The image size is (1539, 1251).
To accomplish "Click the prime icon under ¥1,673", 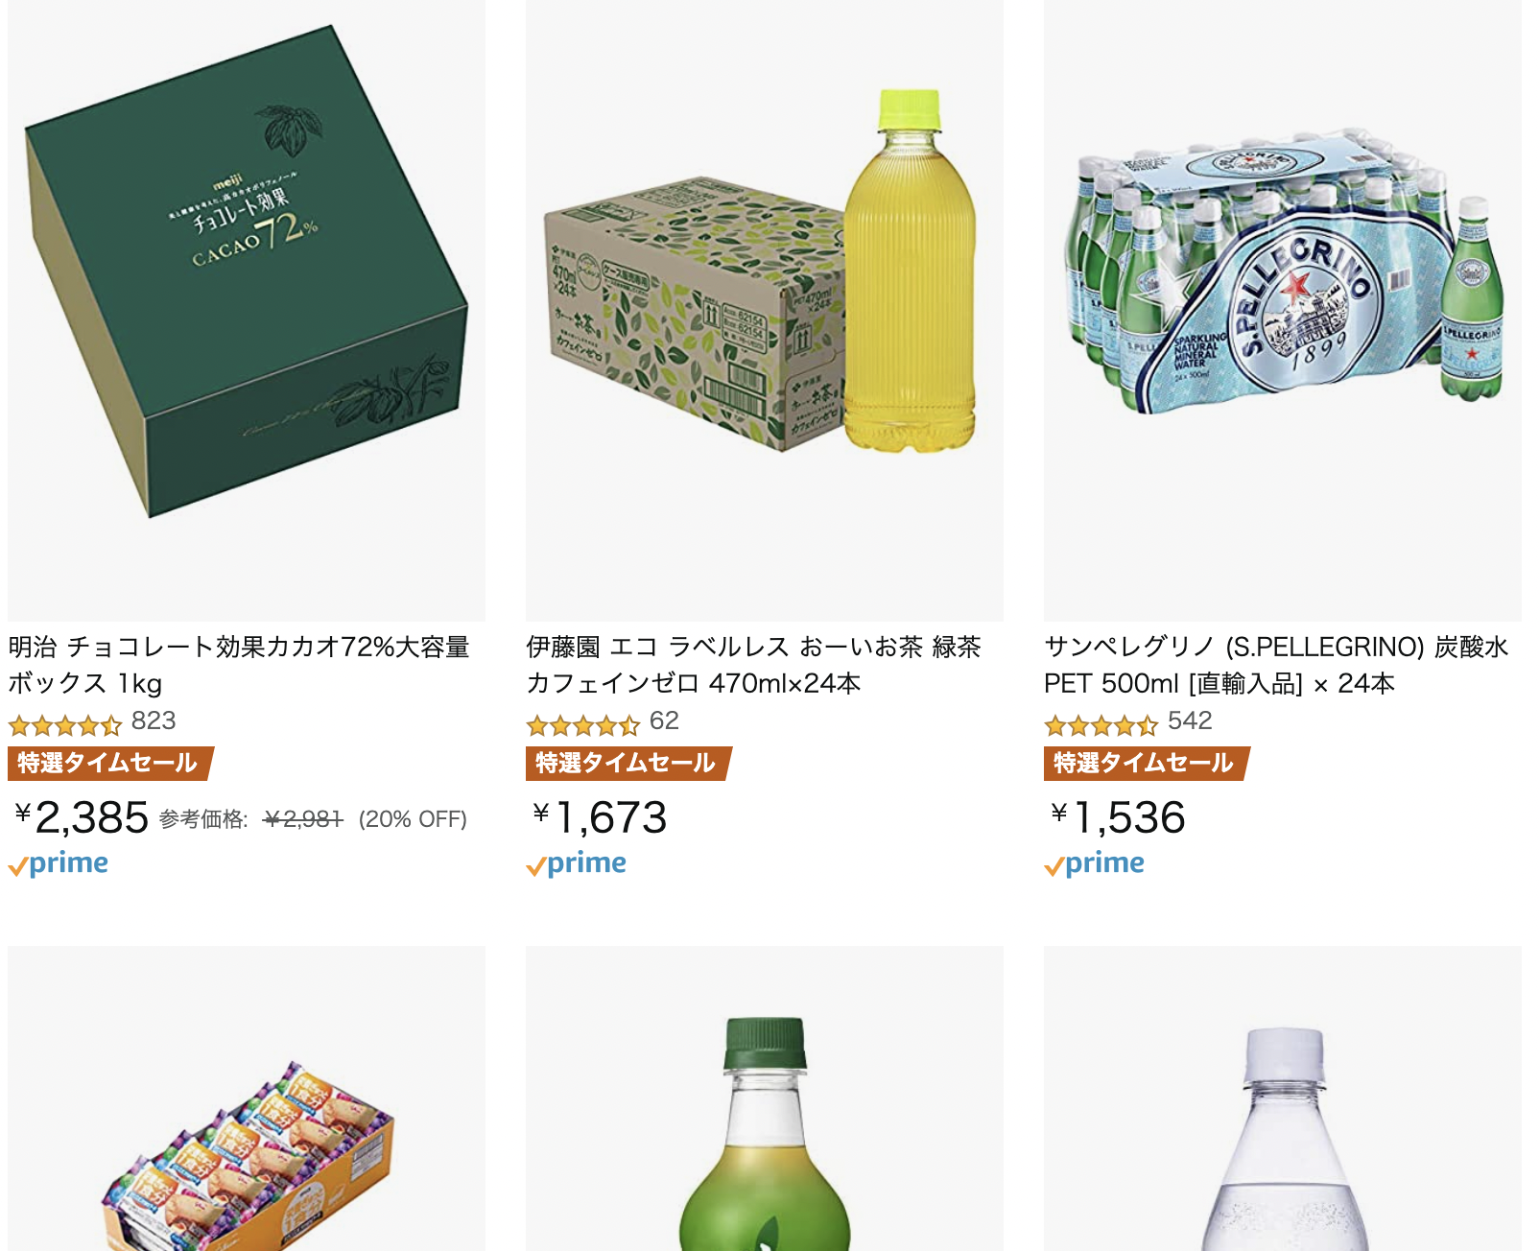I will point(576,864).
